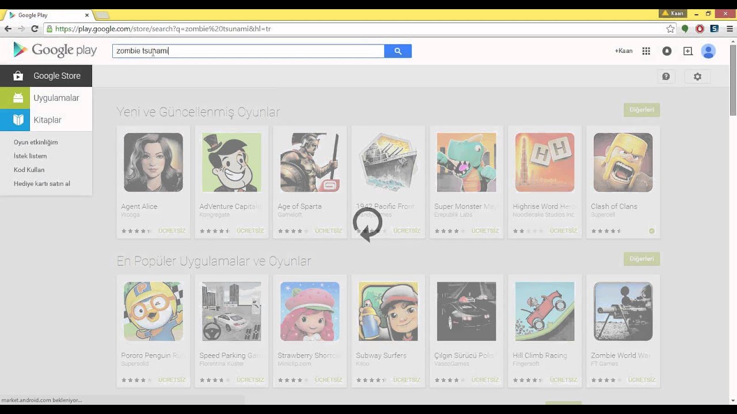Open Hediye kartı satın al link
The image size is (737, 414).
42,183
